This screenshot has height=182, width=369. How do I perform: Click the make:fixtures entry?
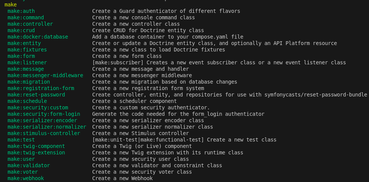tap(27, 50)
